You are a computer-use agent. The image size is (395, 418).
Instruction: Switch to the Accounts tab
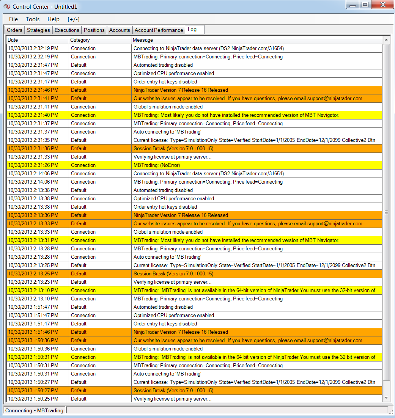120,30
